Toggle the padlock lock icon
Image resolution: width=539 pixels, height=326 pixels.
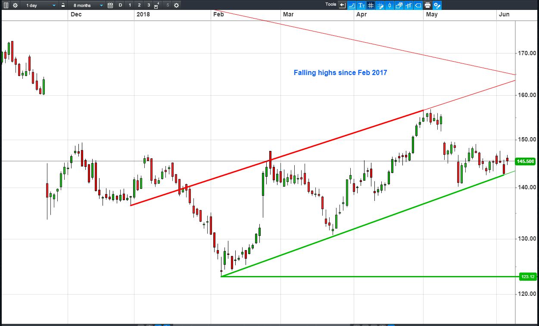point(63,5)
